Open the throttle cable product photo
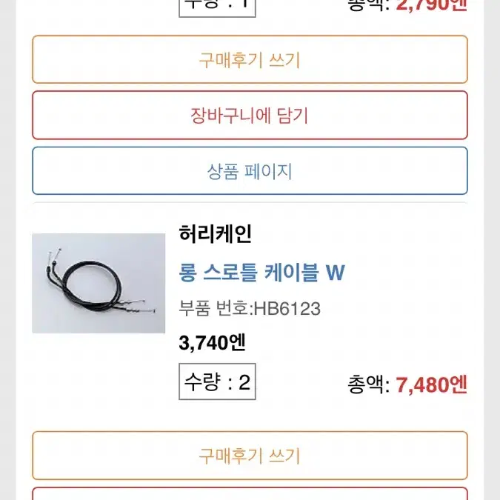 tap(99, 283)
